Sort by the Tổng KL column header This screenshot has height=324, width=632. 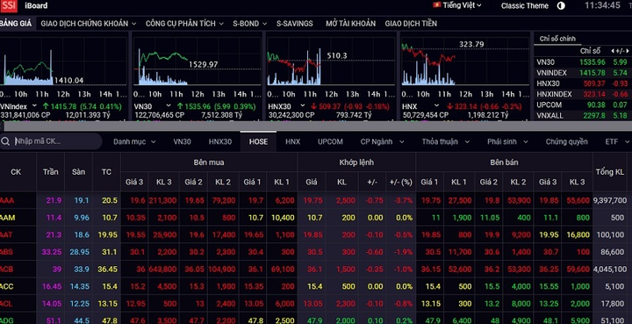(610, 172)
